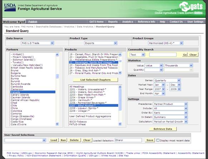The image size is (208, 159).
Task: Open the Data Source dropdown
Action: click(x=38, y=43)
